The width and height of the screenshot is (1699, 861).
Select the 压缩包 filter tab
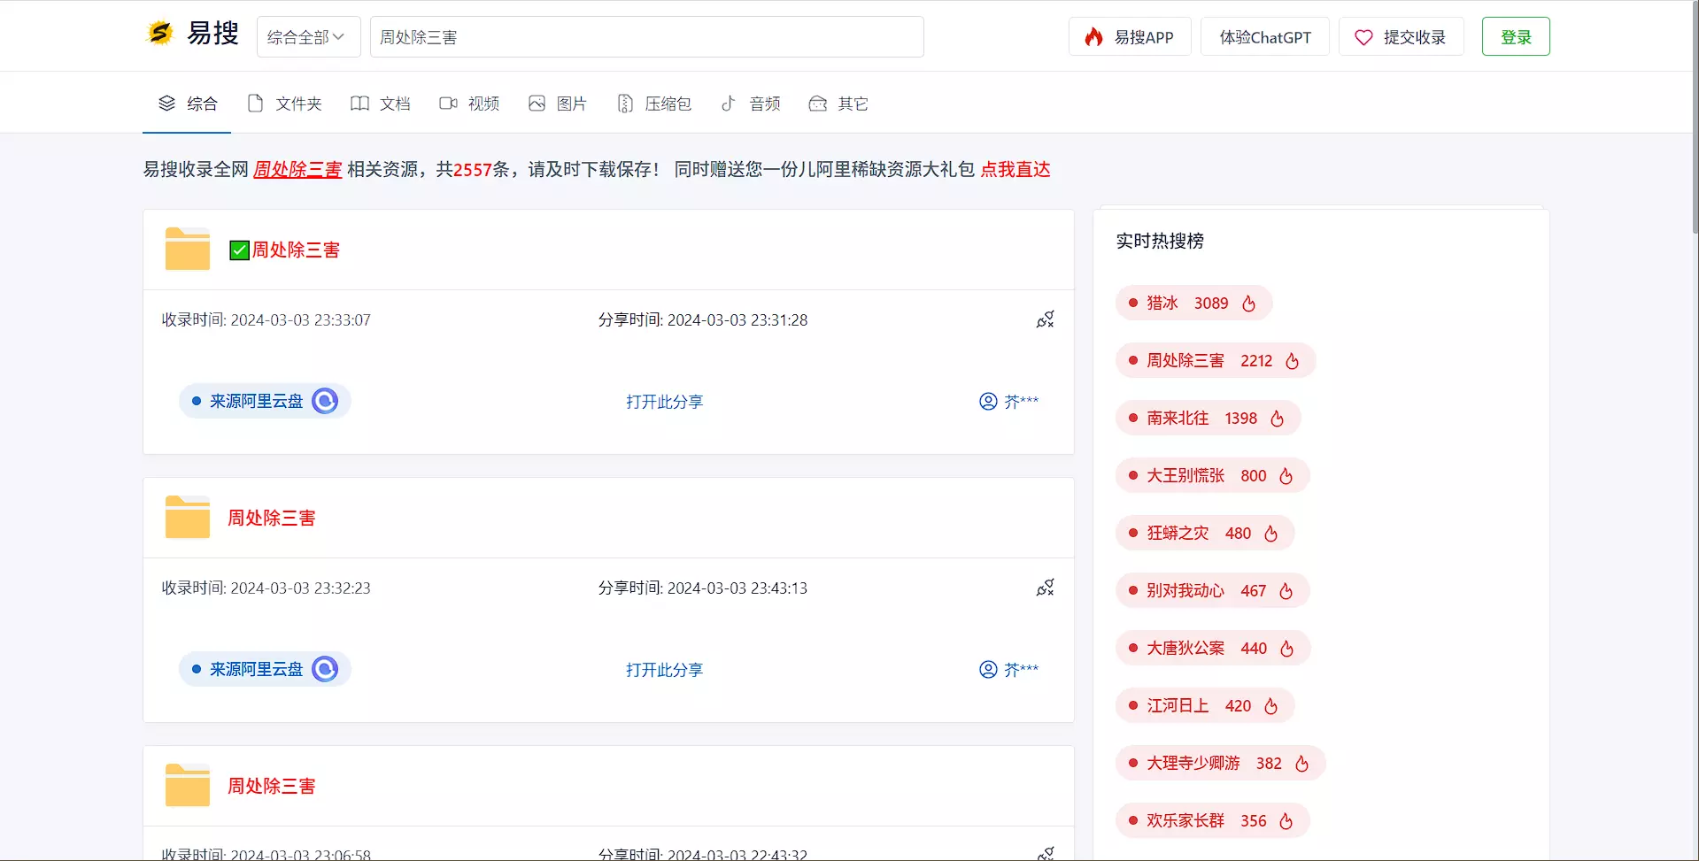pyautogui.click(x=654, y=104)
